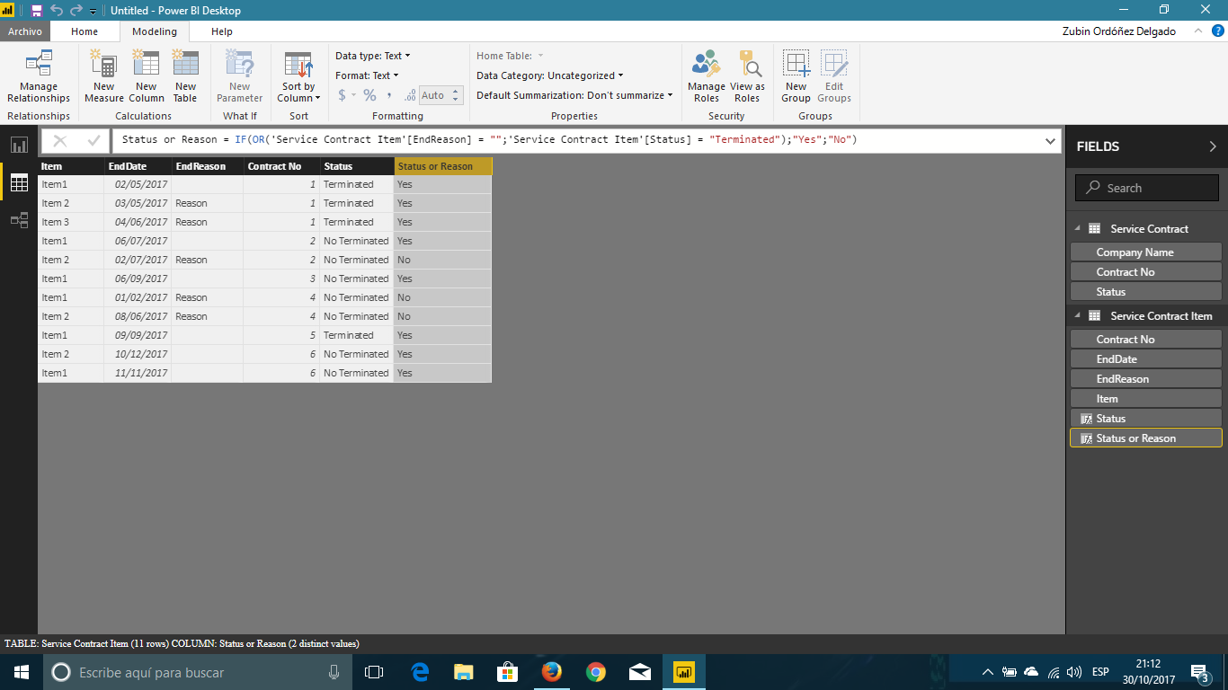Open Data Category dropdown
Viewport: 1228px width, 690px height.
549,75
